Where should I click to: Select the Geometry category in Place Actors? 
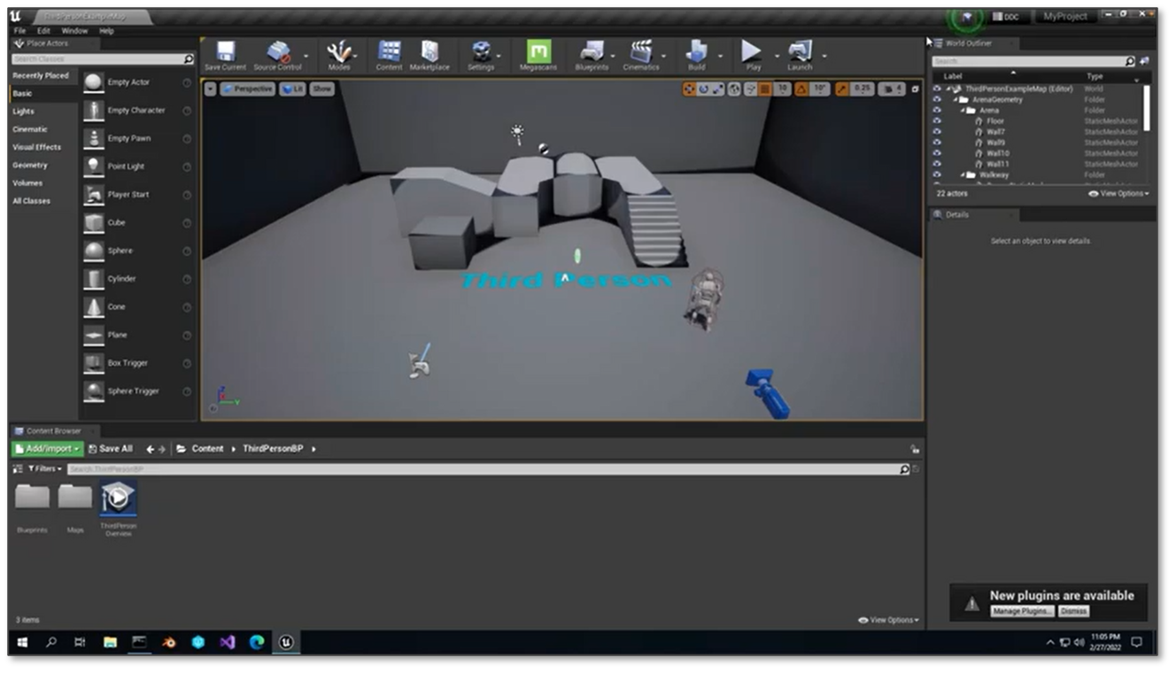coord(30,166)
